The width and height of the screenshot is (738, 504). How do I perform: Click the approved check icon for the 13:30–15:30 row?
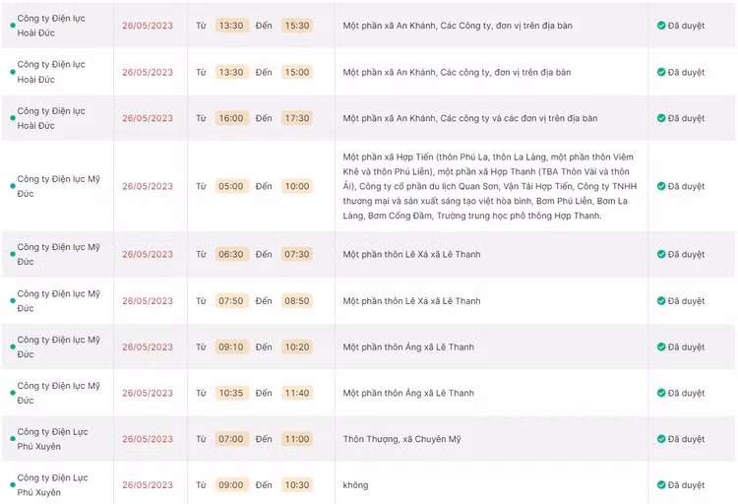[661, 26]
